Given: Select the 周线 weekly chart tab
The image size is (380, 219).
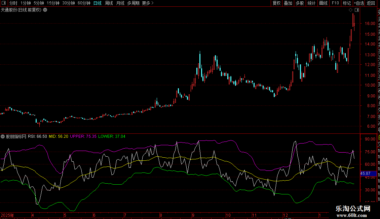Looking at the screenshot, I should click(x=109, y=3).
